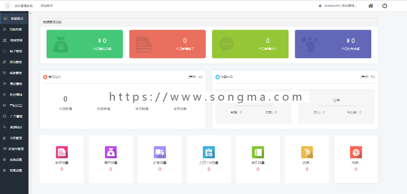Open 导航管理 in the sidebar
The height and width of the screenshot is (194, 407).
(x=14, y=29)
